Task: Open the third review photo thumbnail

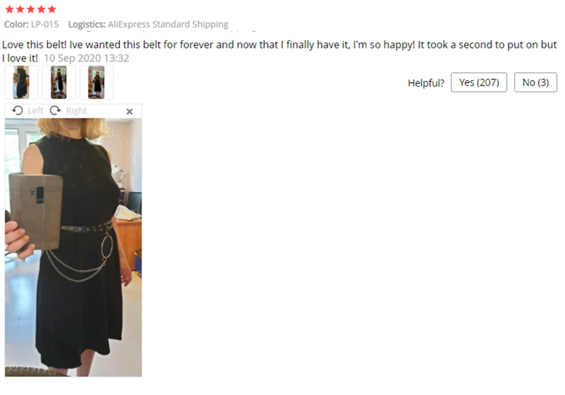Action: coord(96,82)
